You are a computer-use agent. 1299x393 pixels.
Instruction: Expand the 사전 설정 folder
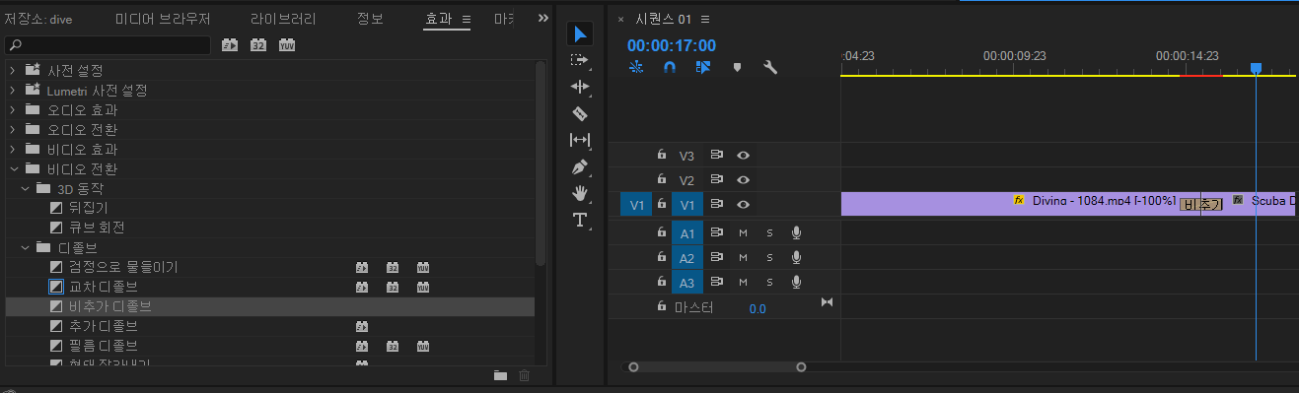[12, 70]
